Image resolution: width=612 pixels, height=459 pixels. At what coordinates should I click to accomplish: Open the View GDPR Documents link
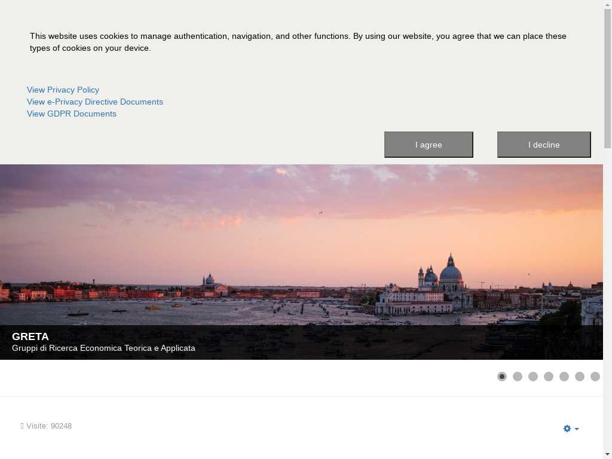coord(72,114)
